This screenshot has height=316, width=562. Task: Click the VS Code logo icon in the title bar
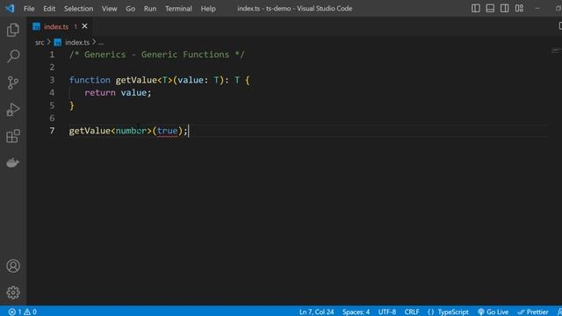pos(10,8)
